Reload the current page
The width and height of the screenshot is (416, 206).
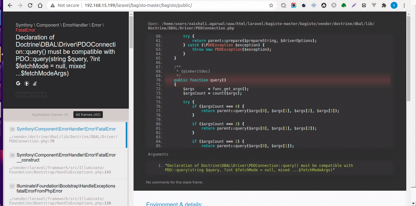[30, 5]
